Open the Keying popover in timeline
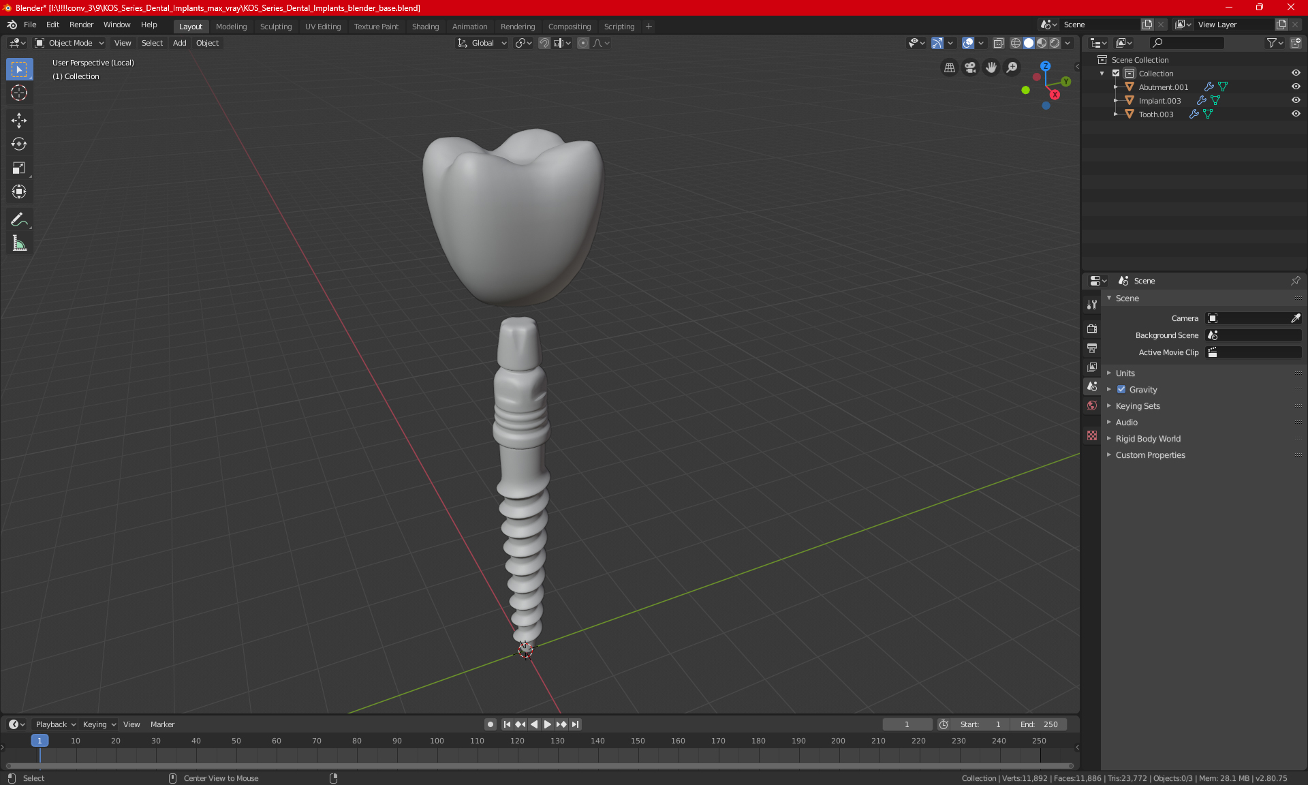Screen dimensions: 1308x785 click(x=99, y=724)
